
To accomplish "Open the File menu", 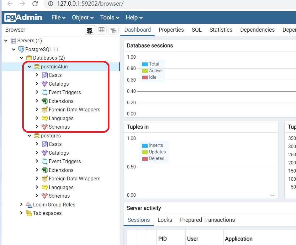I will click(58, 18).
